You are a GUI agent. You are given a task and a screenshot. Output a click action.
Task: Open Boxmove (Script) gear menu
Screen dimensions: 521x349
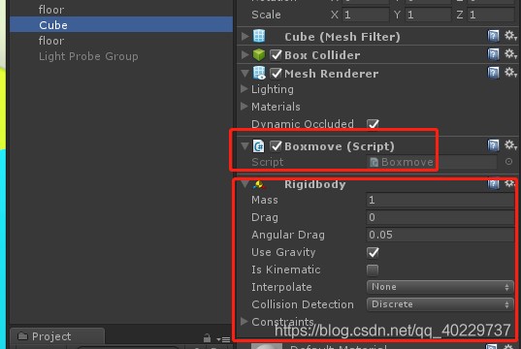pos(510,144)
